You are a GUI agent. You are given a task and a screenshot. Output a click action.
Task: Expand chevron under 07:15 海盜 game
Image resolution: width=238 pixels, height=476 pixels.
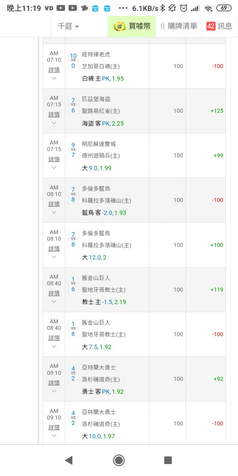54,123
